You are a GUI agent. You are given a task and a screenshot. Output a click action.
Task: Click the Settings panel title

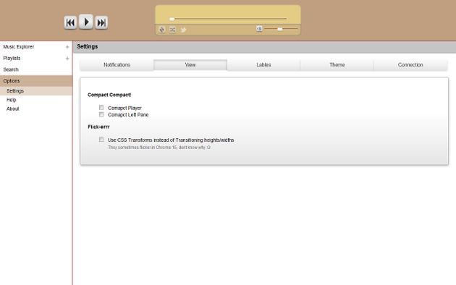pos(88,46)
